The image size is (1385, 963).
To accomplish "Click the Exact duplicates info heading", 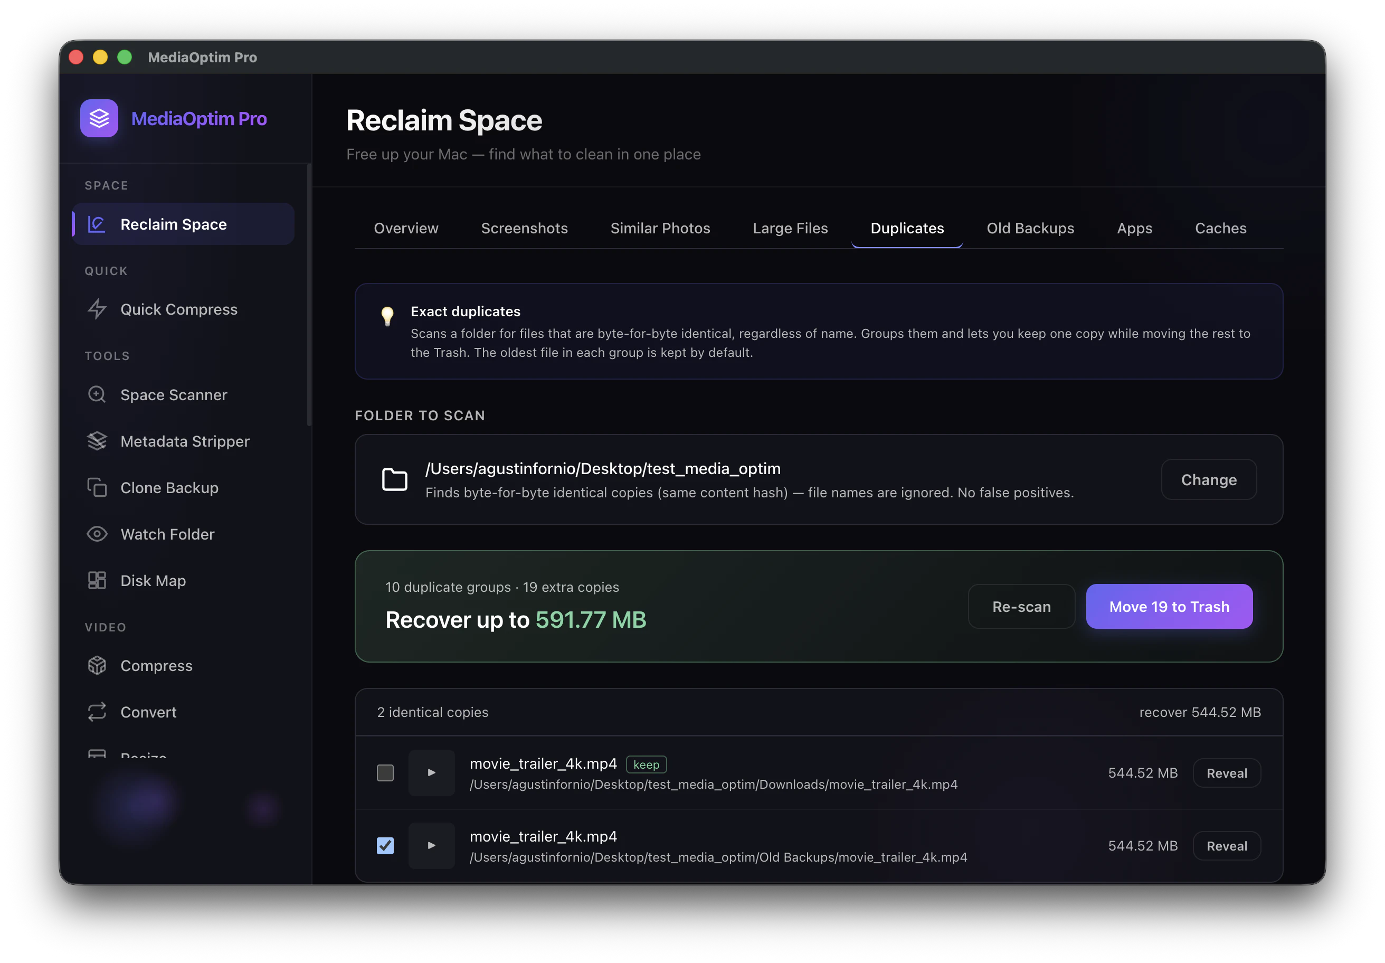I will [465, 311].
